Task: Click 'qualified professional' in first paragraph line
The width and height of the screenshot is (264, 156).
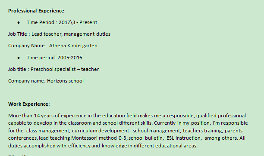Action: pyautogui.click(x=221, y=116)
